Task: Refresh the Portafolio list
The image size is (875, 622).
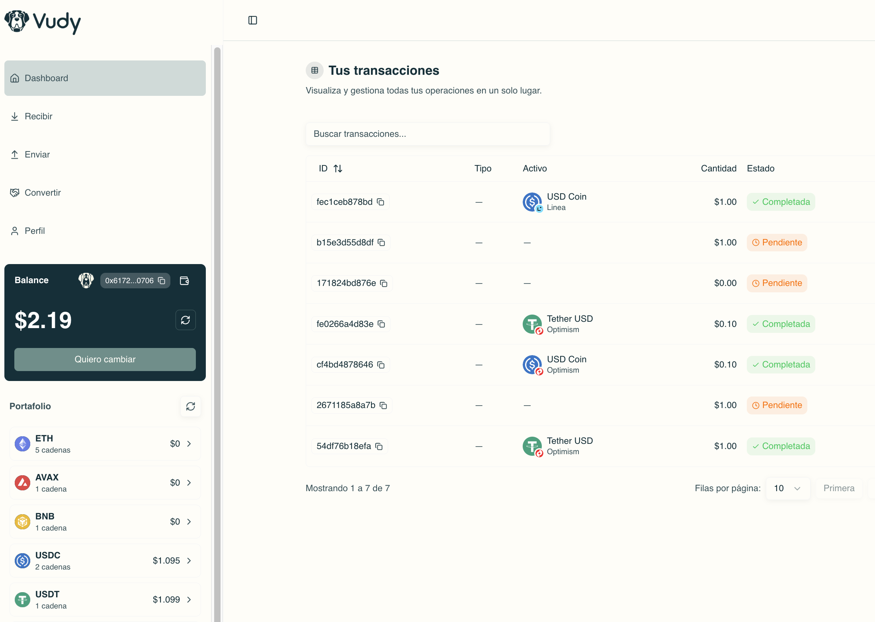Action: pyautogui.click(x=190, y=406)
